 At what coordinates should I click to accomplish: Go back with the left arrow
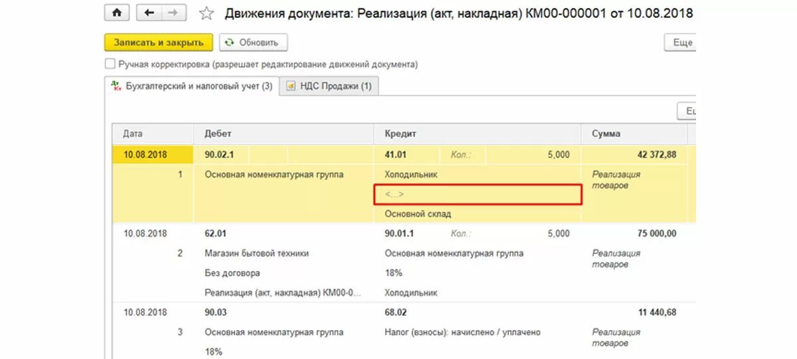click(149, 13)
